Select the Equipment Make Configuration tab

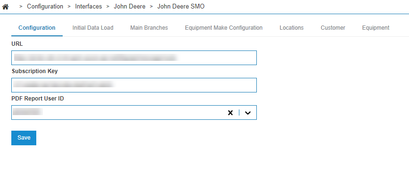click(223, 28)
